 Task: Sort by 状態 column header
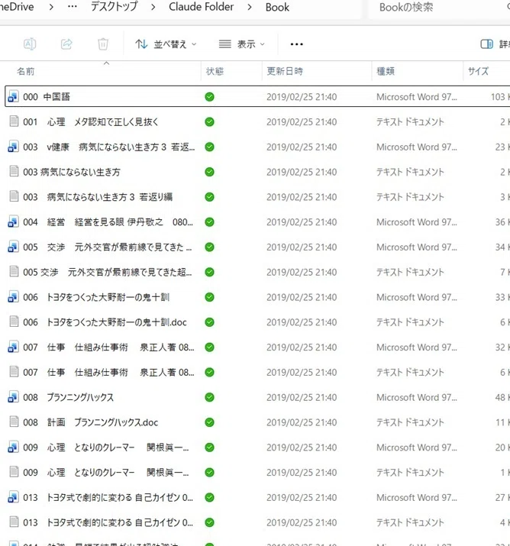(x=215, y=71)
